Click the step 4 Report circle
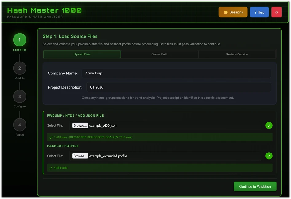 (x=19, y=125)
